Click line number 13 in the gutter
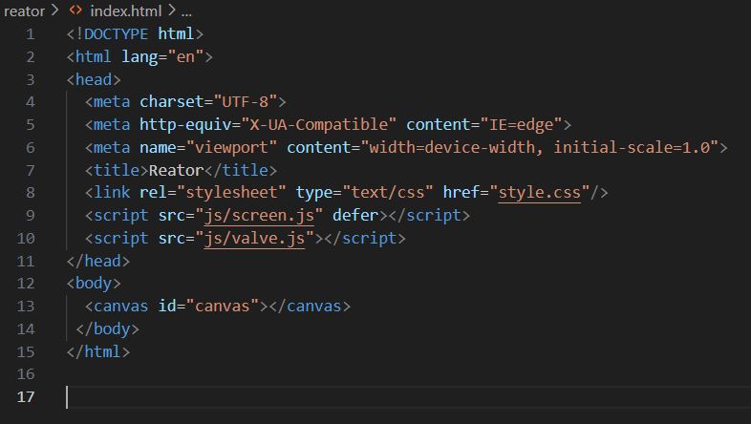751x424 pixels. coord(26,307)
